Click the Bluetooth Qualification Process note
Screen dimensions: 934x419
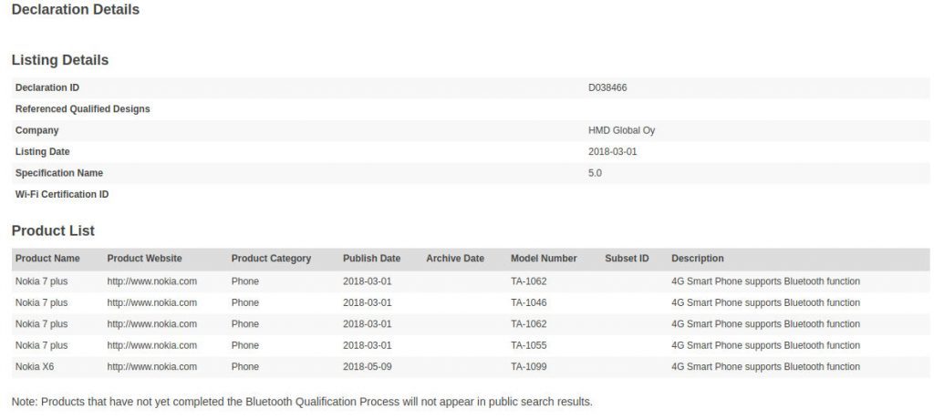pos(302,402)
